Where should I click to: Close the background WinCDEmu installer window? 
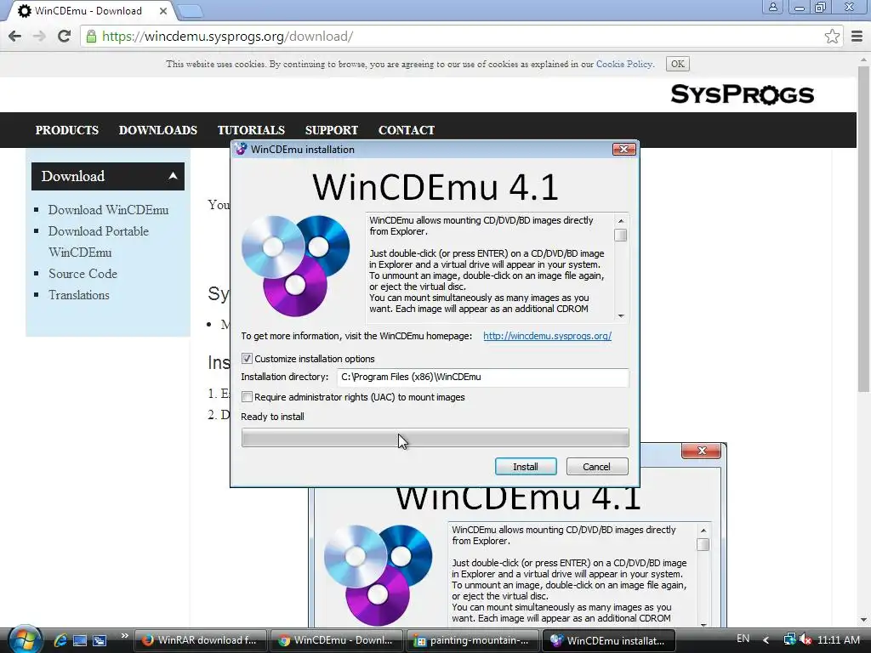(701, 451)
